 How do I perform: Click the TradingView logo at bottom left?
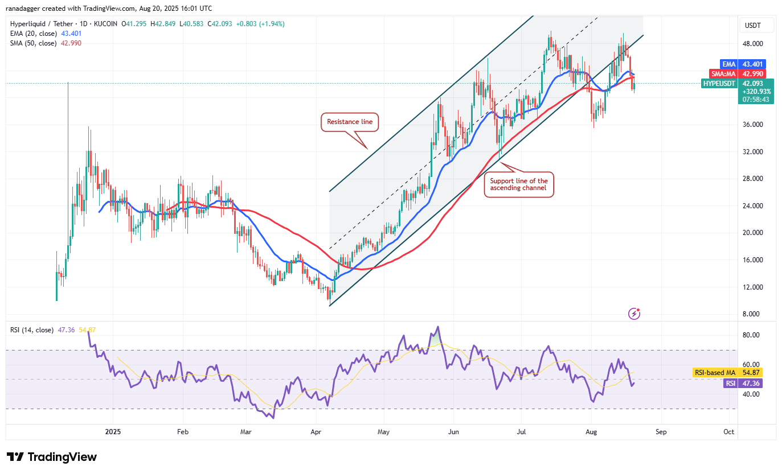point(52,457)
